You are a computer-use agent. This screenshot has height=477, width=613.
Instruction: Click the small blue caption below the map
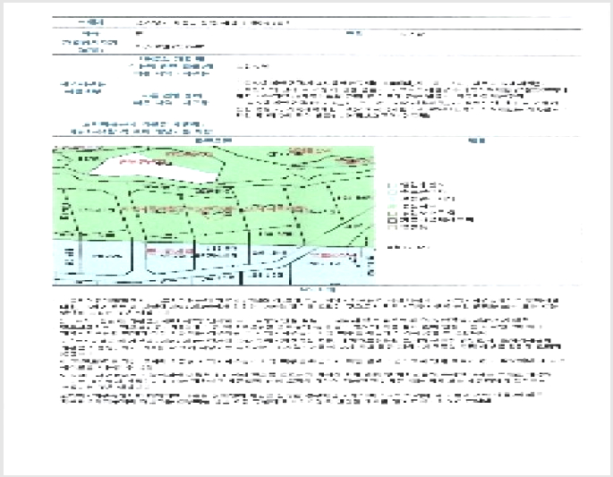pos(318,290)
